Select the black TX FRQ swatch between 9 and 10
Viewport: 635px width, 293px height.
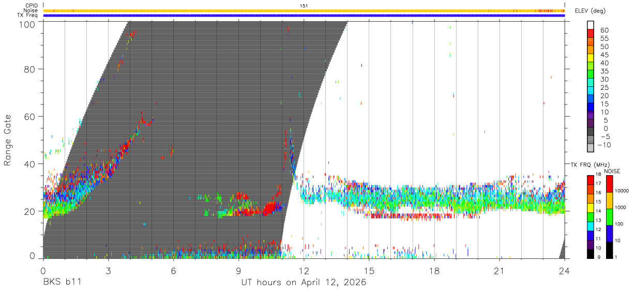(591, 253)
